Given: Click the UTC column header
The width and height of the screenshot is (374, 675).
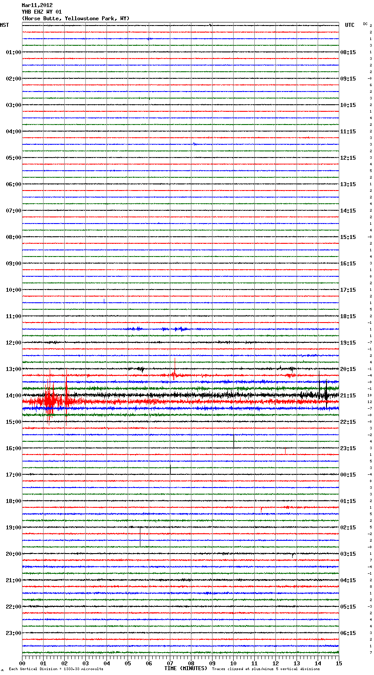Looking at the screenshot, I should coord(349,25).
